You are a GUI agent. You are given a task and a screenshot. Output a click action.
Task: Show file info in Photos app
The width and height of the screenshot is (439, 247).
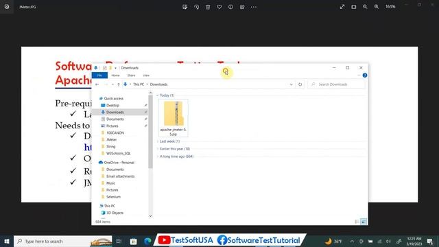point(230,7)
